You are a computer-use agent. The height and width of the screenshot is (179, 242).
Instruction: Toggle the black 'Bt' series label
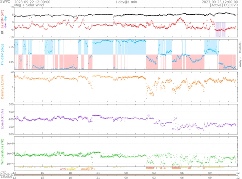2,33
